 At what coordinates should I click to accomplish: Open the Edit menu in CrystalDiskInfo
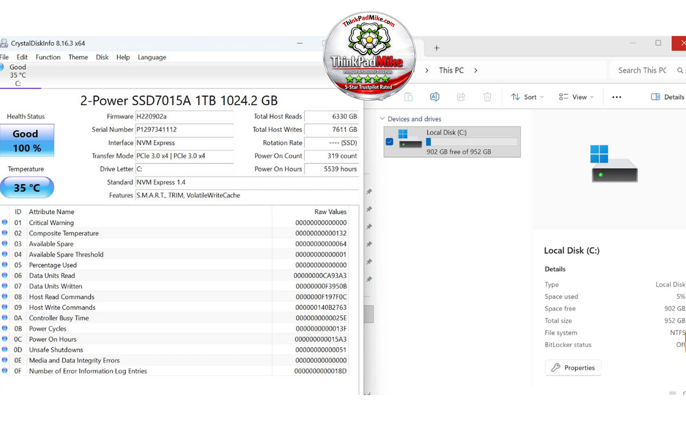[x=22, y=57]
